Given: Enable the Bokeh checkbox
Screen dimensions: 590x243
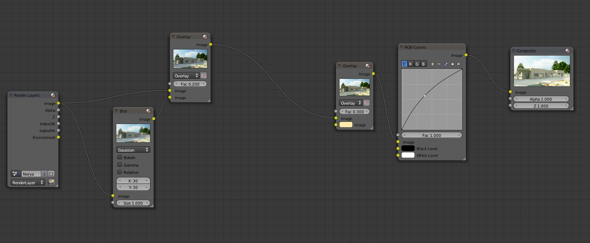Looking at the screenshot, I should click(120, 157).
